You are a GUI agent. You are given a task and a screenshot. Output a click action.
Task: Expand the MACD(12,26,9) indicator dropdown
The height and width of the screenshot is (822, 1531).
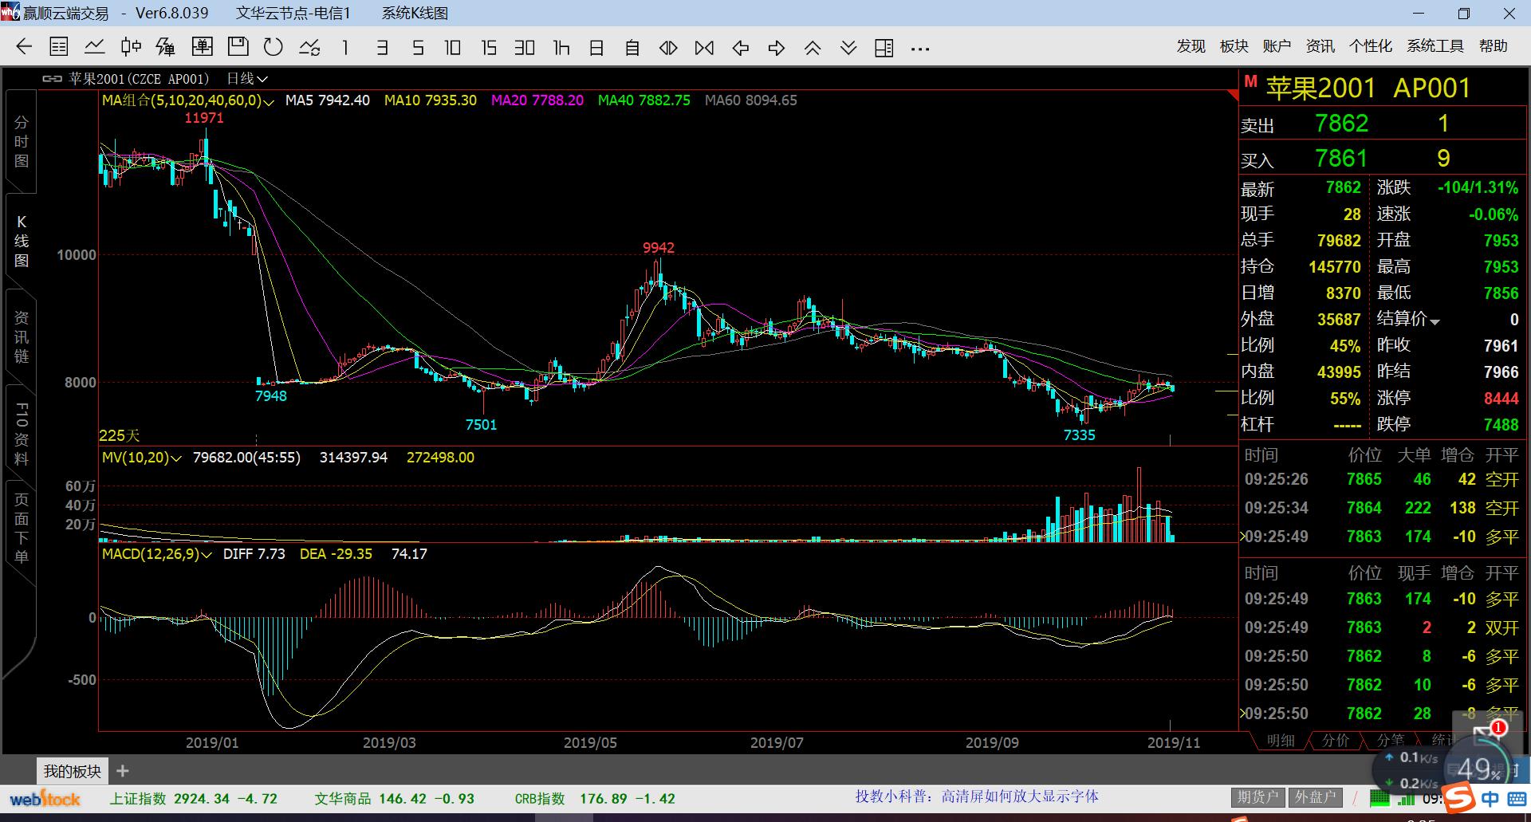(207, 554)
